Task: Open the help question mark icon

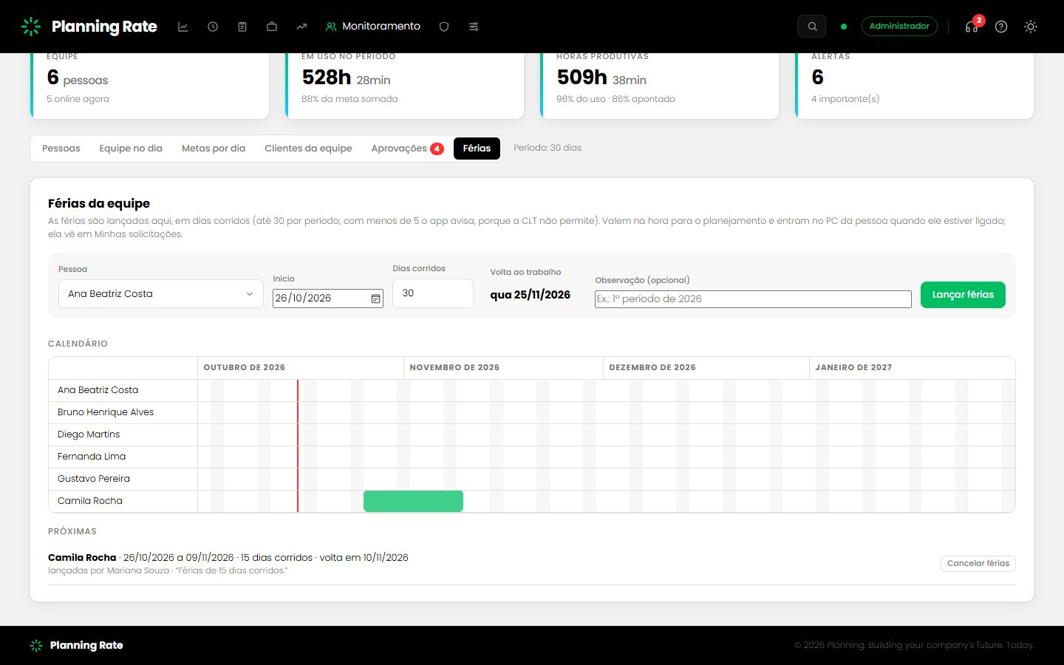Action: pyautogui.click(x=1001, y=27)
